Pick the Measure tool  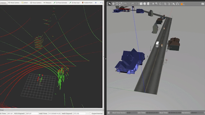tap(48, 3)
